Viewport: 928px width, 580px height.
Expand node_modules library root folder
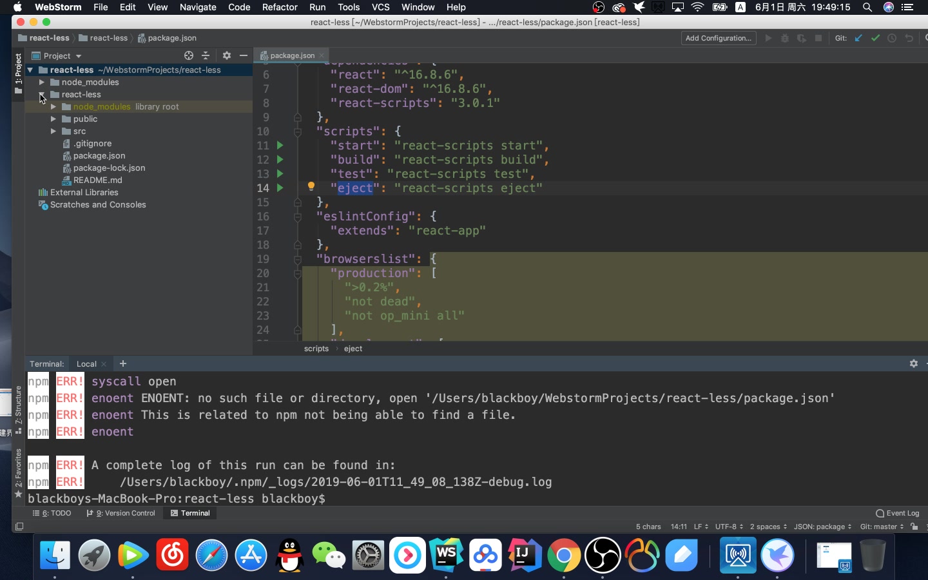53,107
